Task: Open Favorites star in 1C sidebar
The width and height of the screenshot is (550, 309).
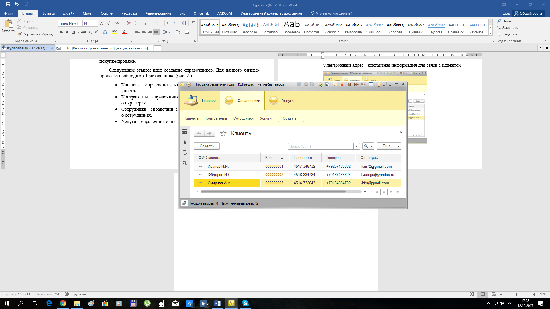Action: click(185, 142)
